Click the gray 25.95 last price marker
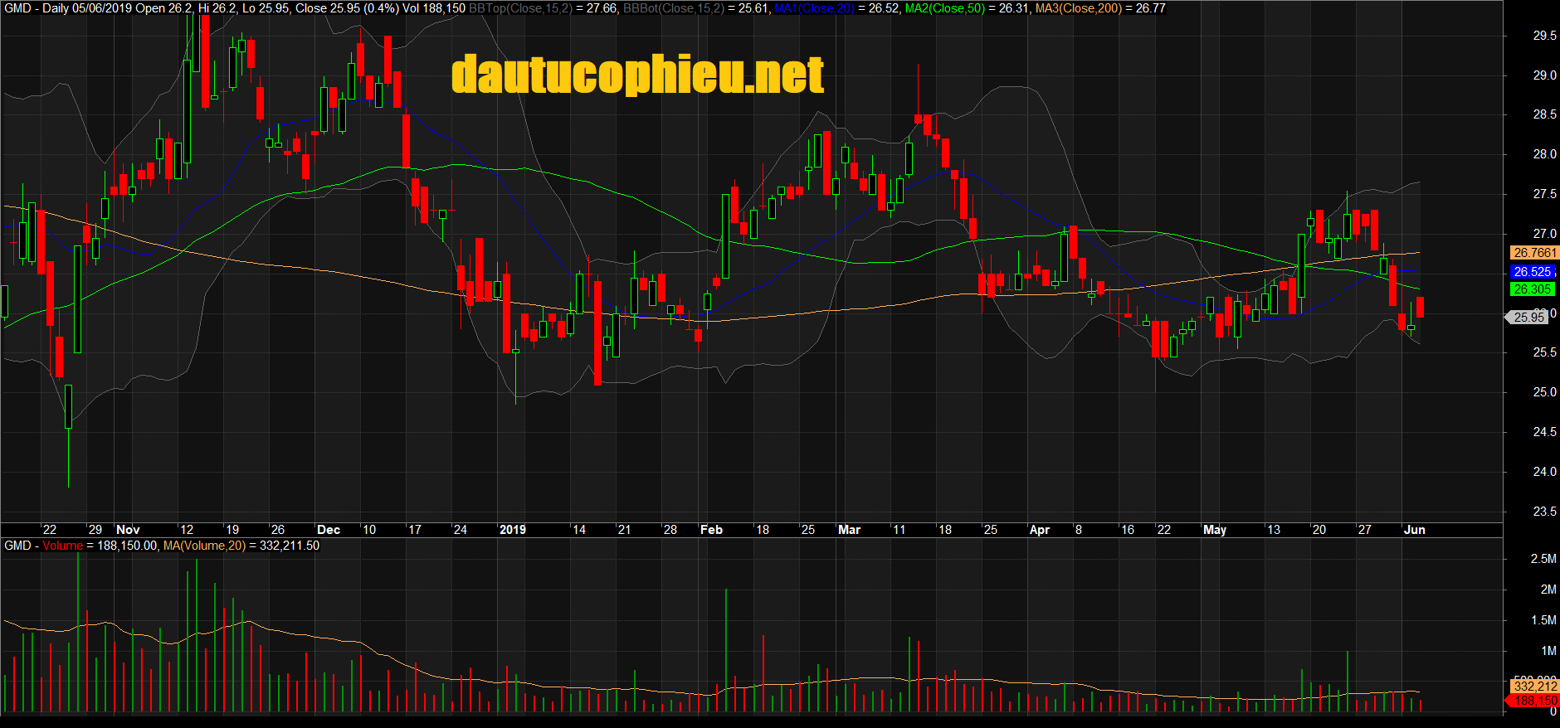Image resolution: width=1560 pixels, height=728 pixels. (1528, 318)
